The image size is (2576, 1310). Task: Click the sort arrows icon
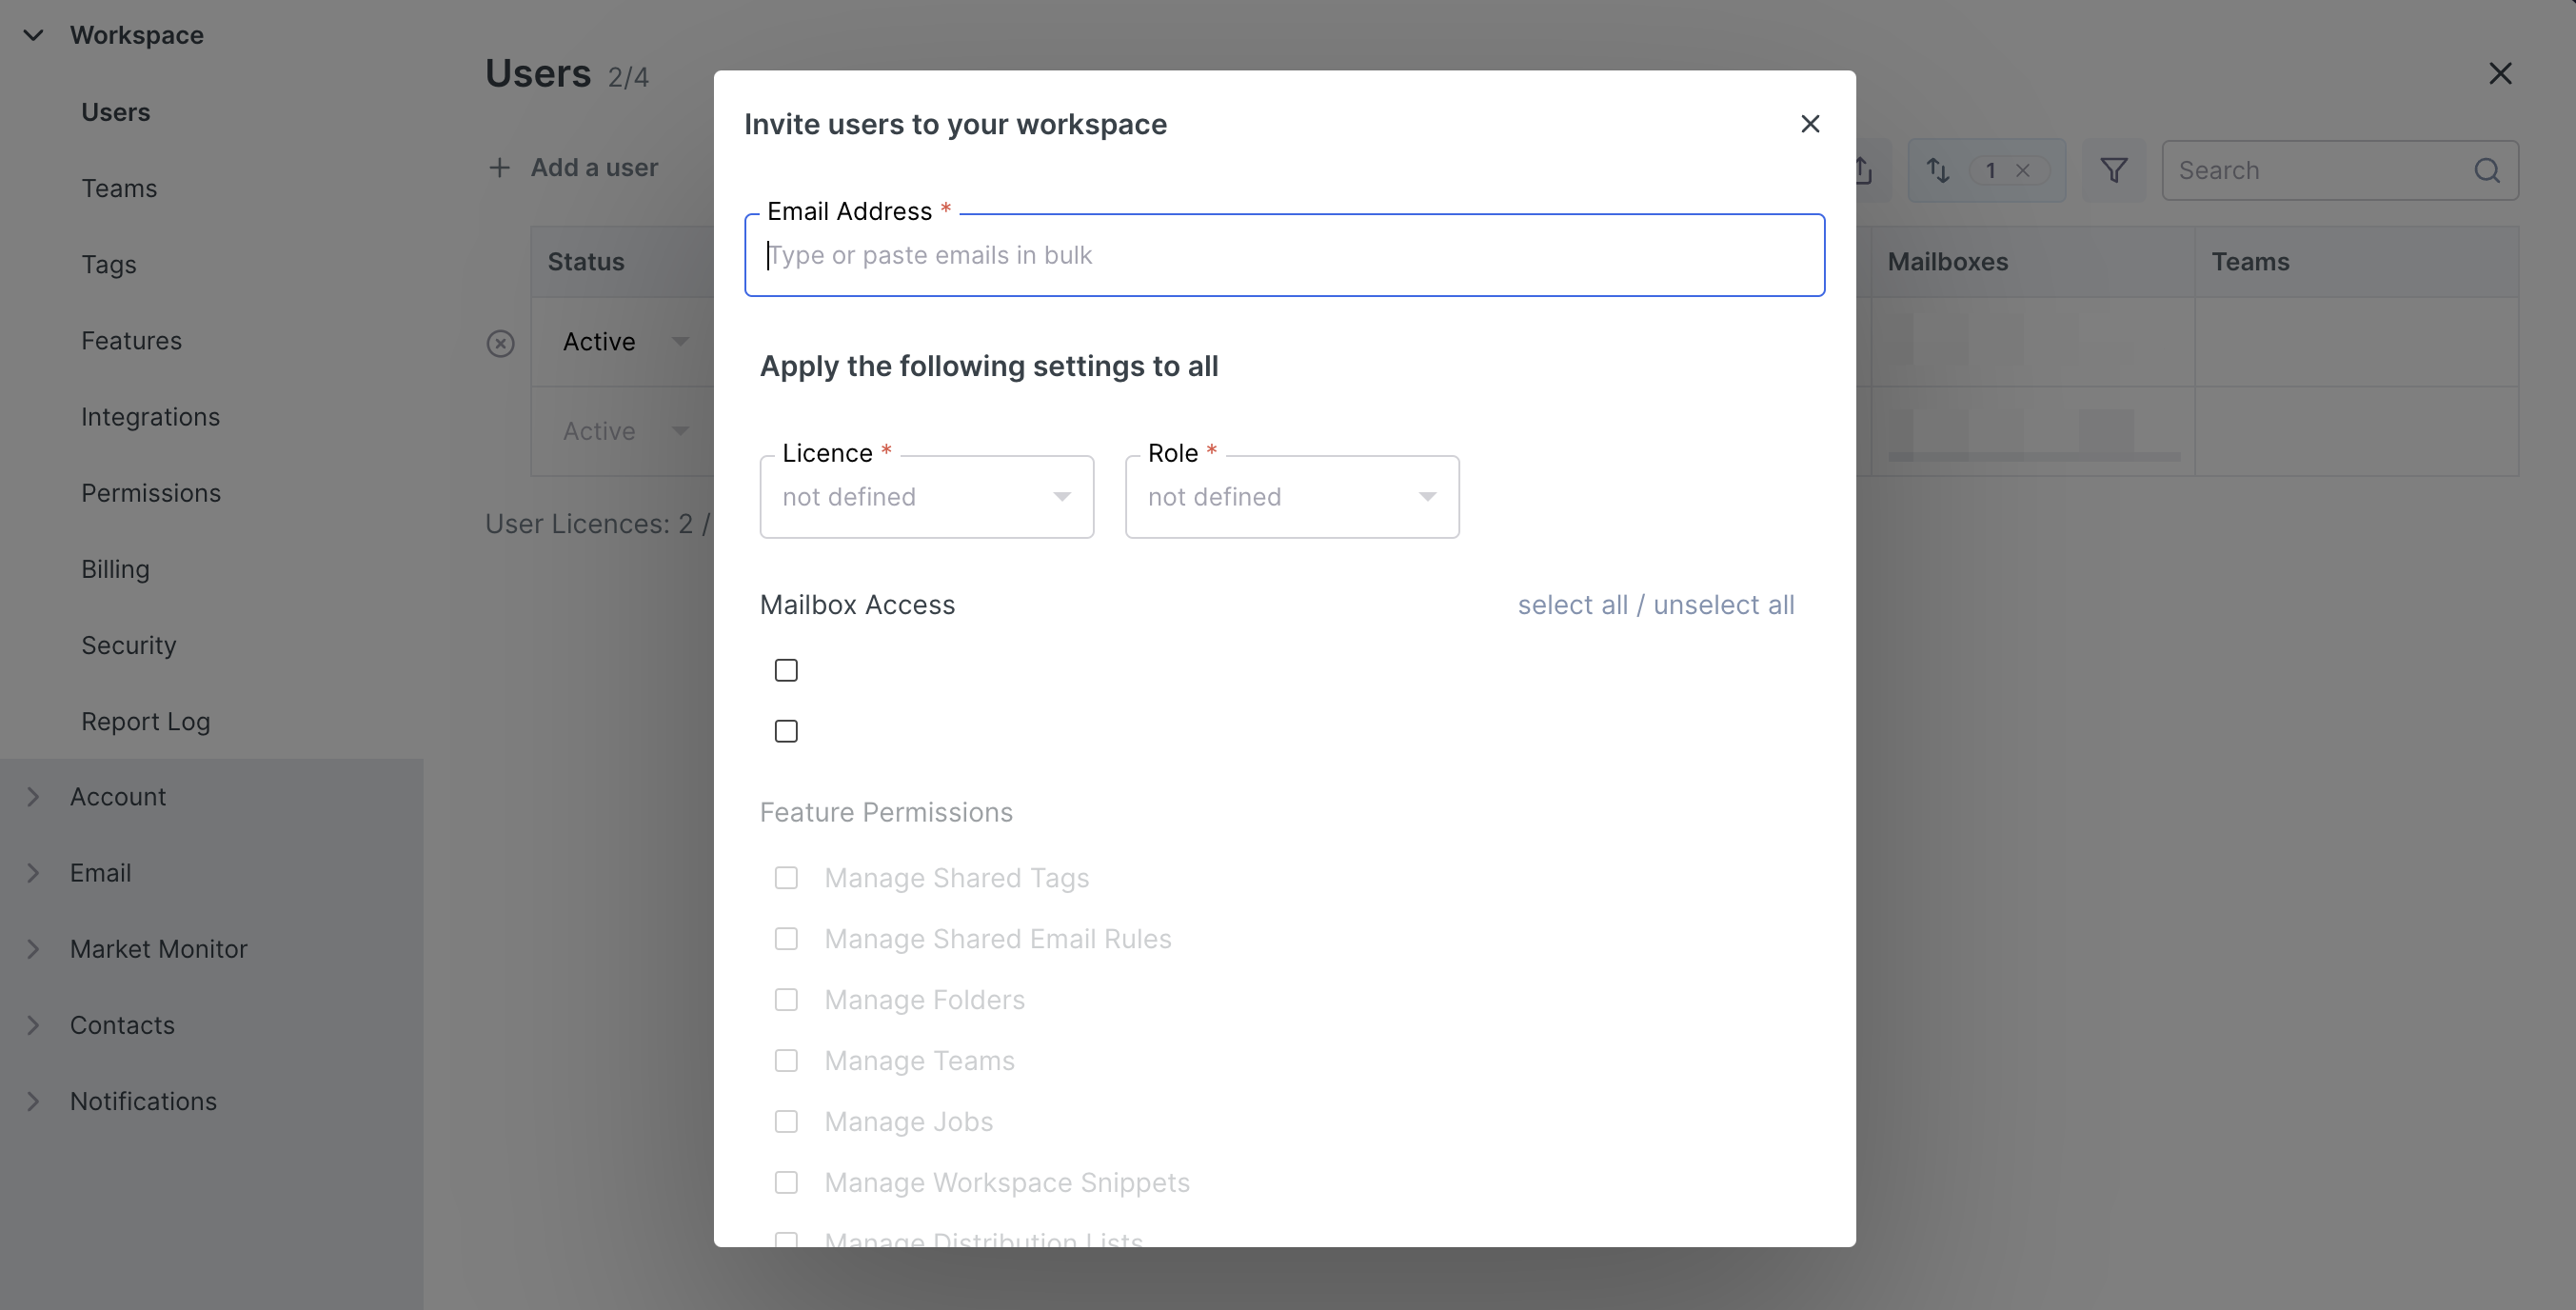(x=1938, y=171)
